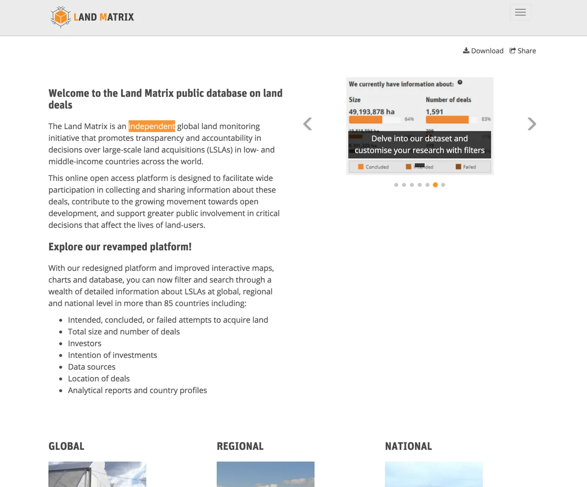Click the Download link

pos(483,51)
